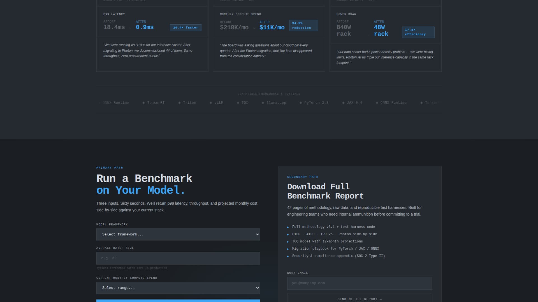Viewport: 538px width, 302px height.
Task: Click arrow bullet beside H100 · A100 line
Action: point(288,234)
